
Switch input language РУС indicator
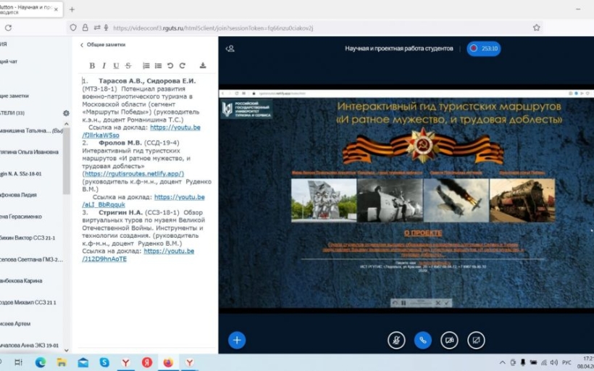pos(566,362)
